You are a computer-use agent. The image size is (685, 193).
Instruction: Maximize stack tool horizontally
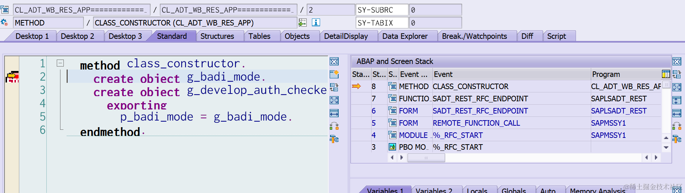pyautogui.click(x=677, y=113)
